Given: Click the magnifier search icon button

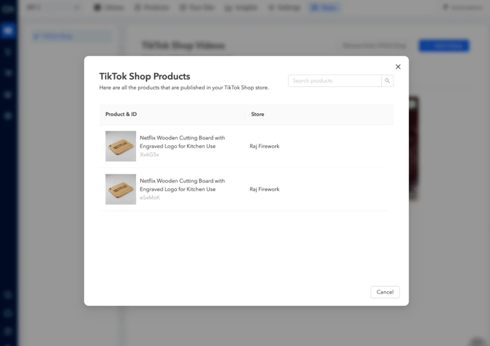Looking at the screenshot, I should pyautogui.click(x=388, y=81).
